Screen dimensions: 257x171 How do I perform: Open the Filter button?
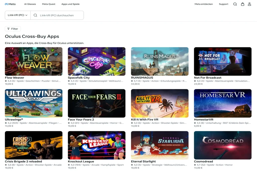pos(13,29)
